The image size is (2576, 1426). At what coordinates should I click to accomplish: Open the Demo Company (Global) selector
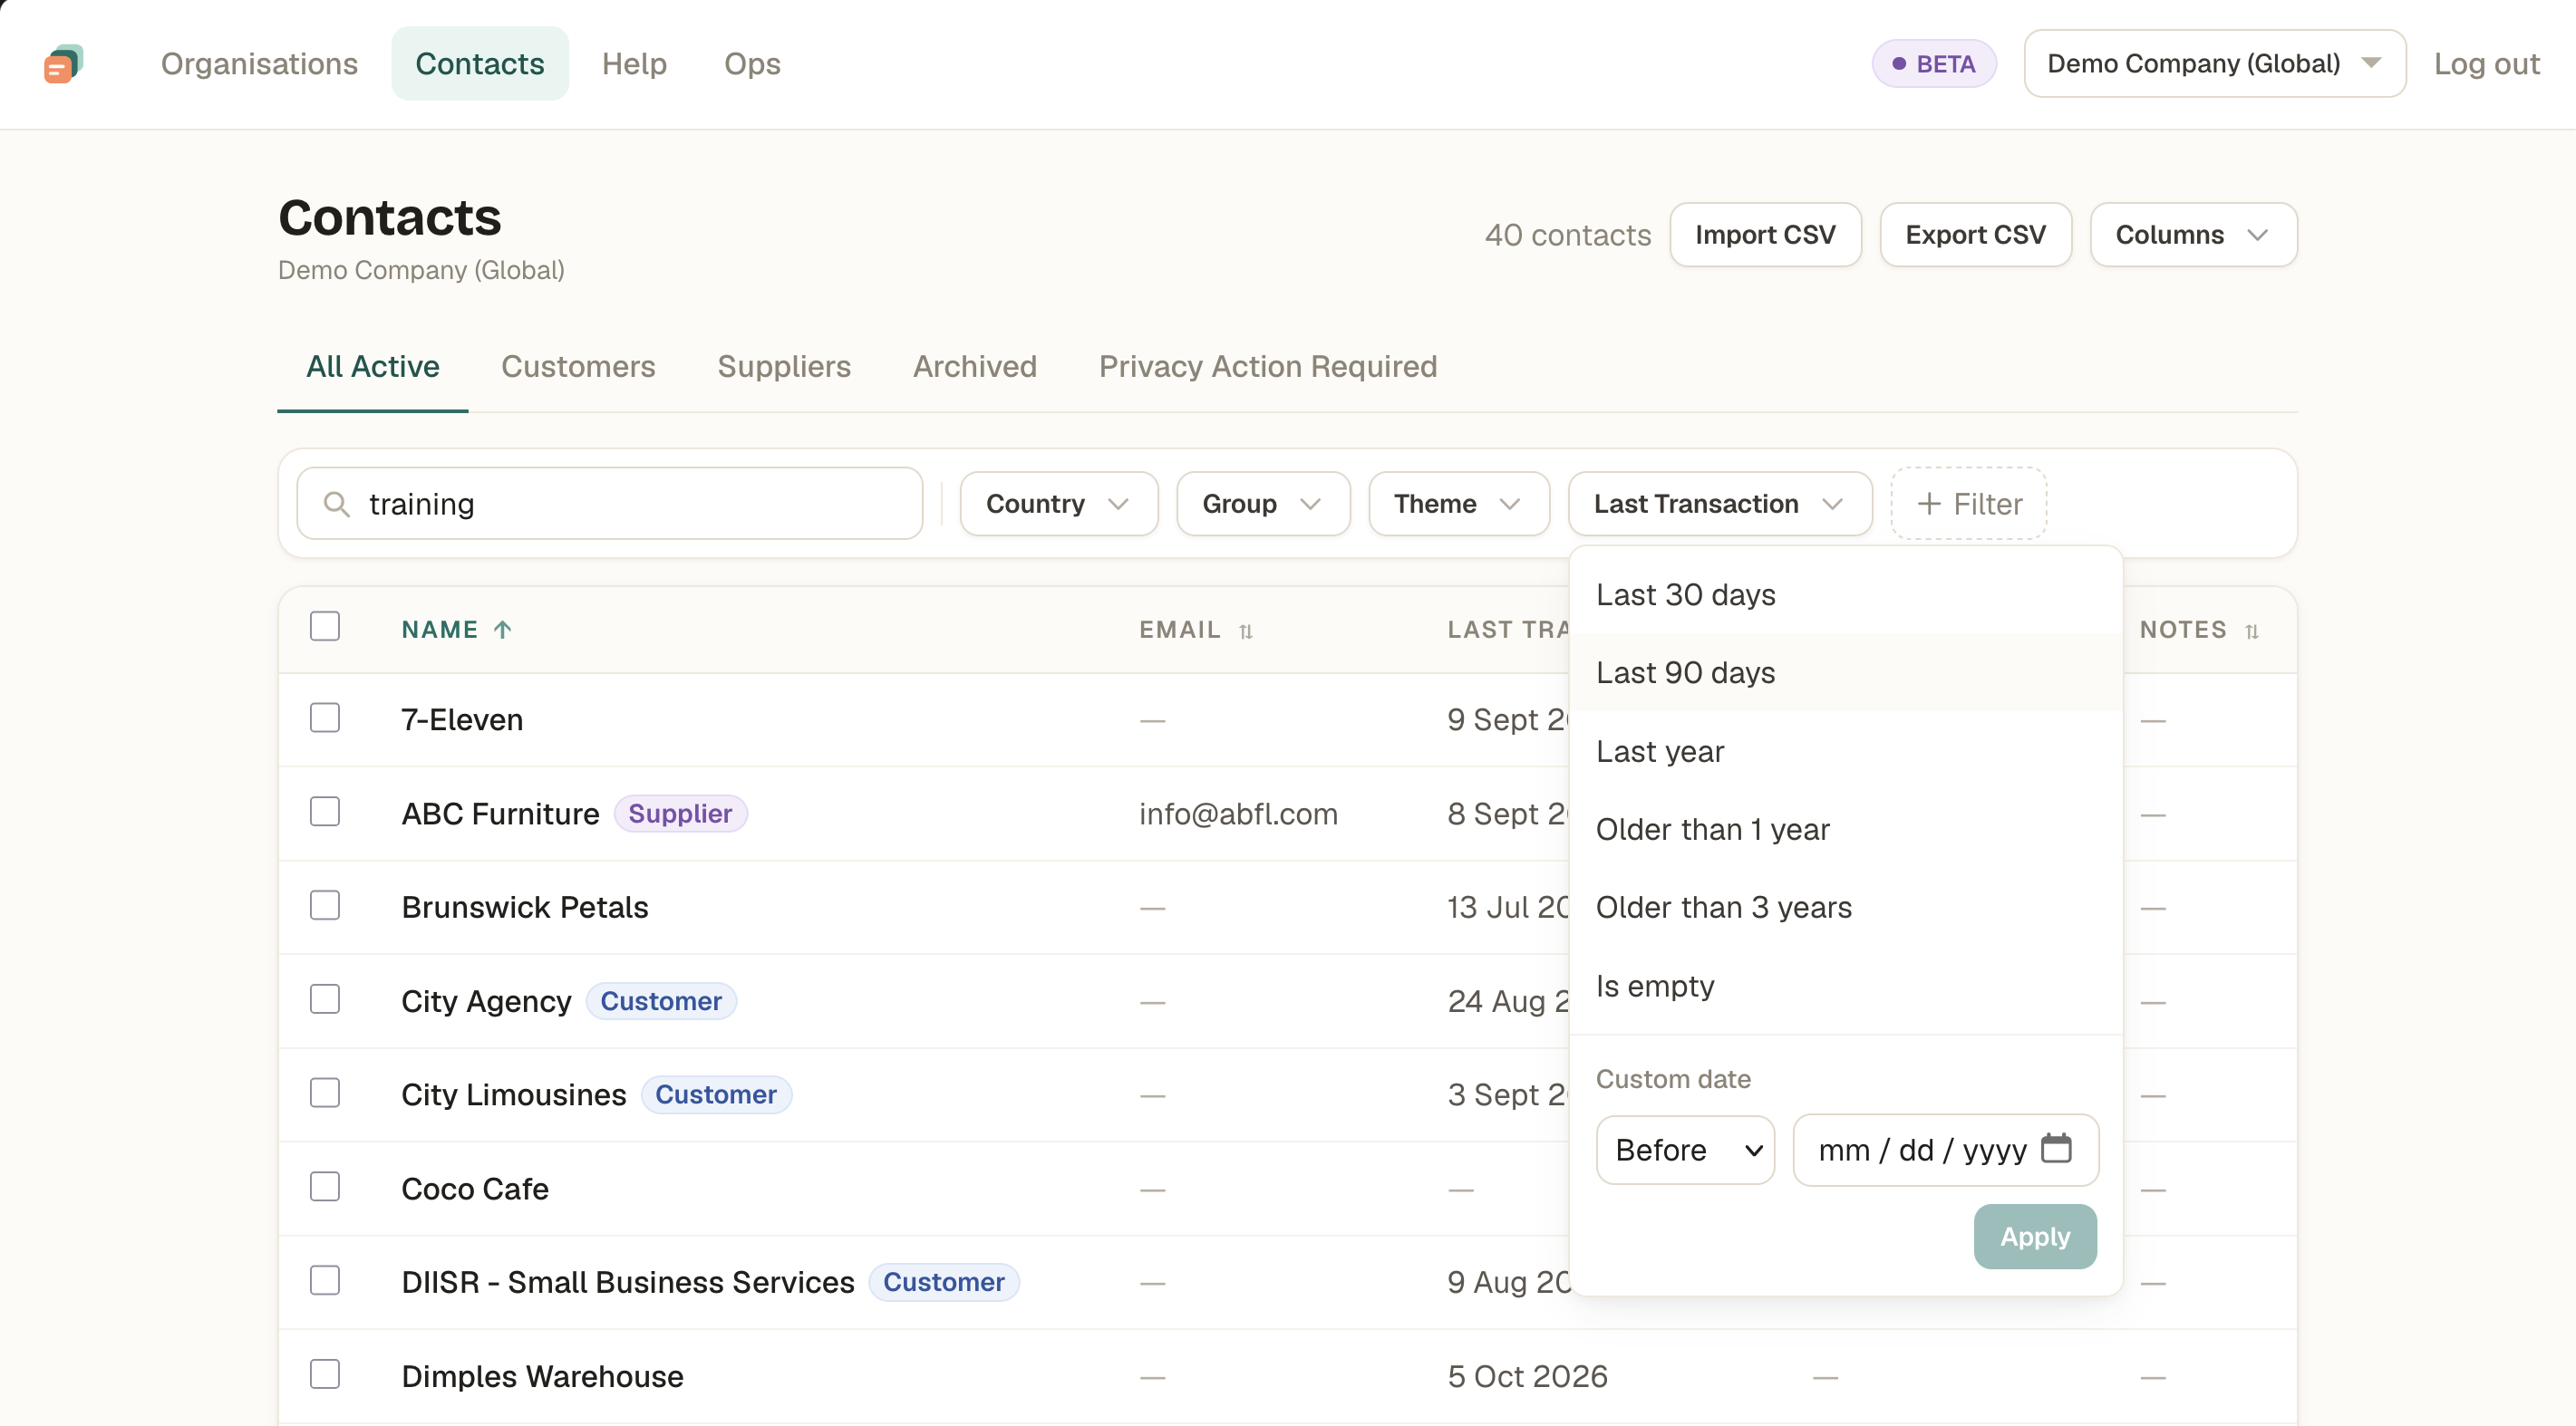point(2214,64)
